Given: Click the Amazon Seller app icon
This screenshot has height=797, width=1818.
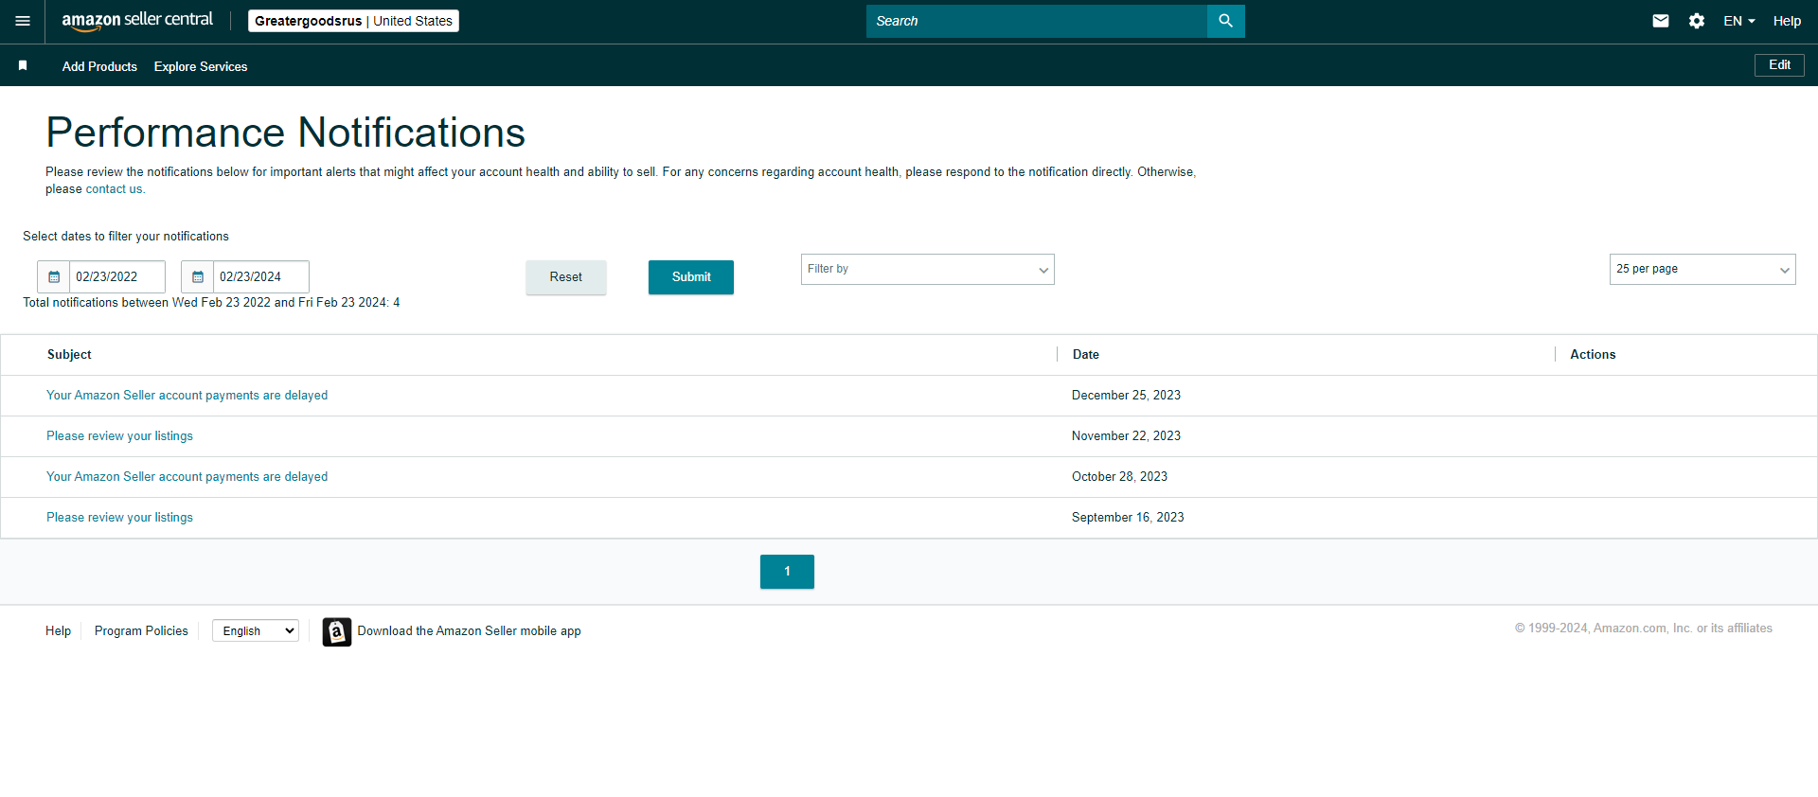Looking at the screenshot, I should point(336,631).
